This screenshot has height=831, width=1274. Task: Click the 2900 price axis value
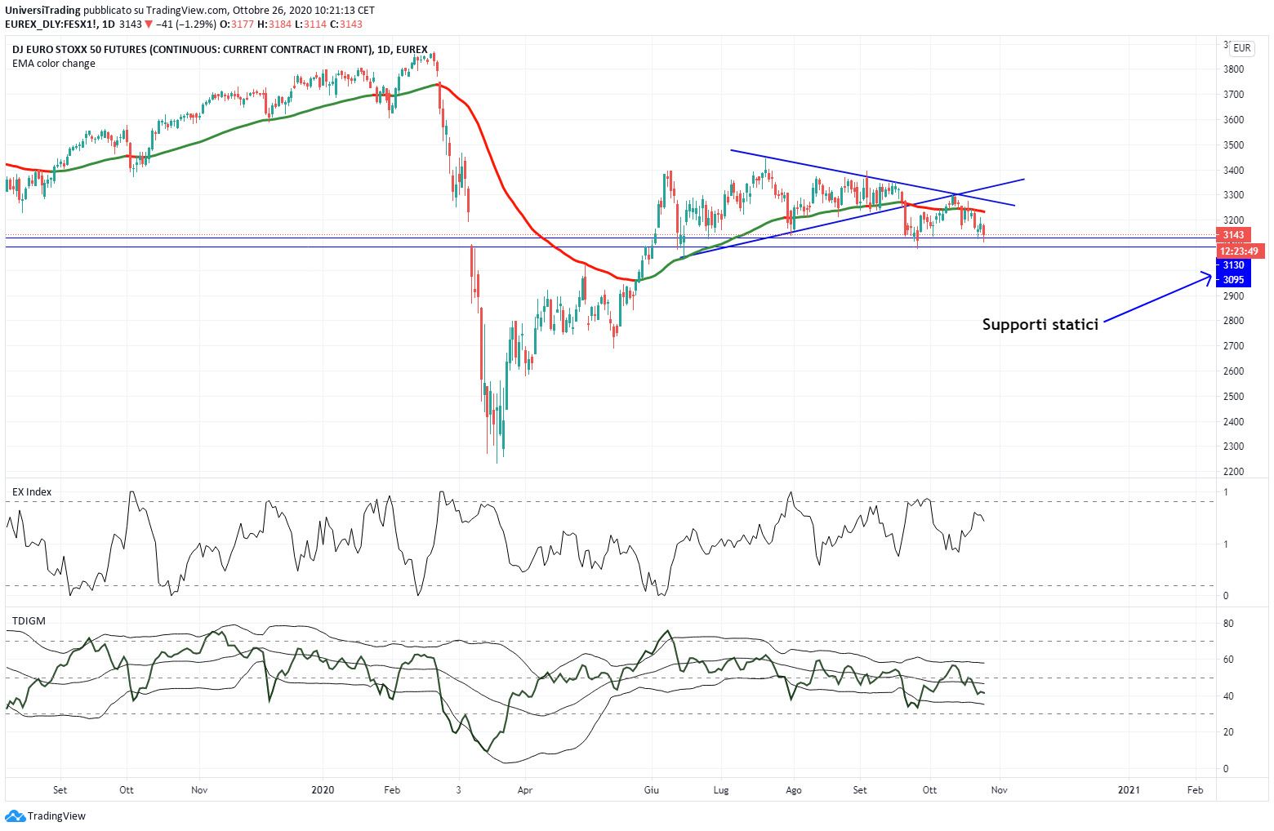(1233, 296)
